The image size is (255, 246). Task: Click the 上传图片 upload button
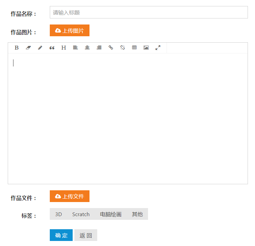click(70, 31)
